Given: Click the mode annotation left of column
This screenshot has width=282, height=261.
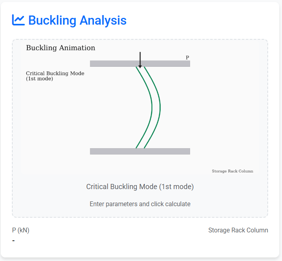Looking at the screenshot, I should 55,76.
